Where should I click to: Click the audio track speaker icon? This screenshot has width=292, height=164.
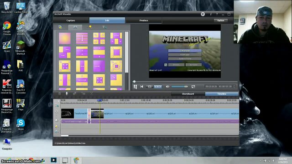[57, 120]
